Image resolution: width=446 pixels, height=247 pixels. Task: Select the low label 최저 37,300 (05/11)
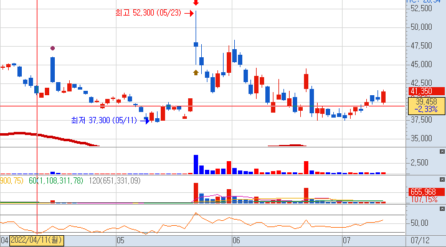pos(104,120)
